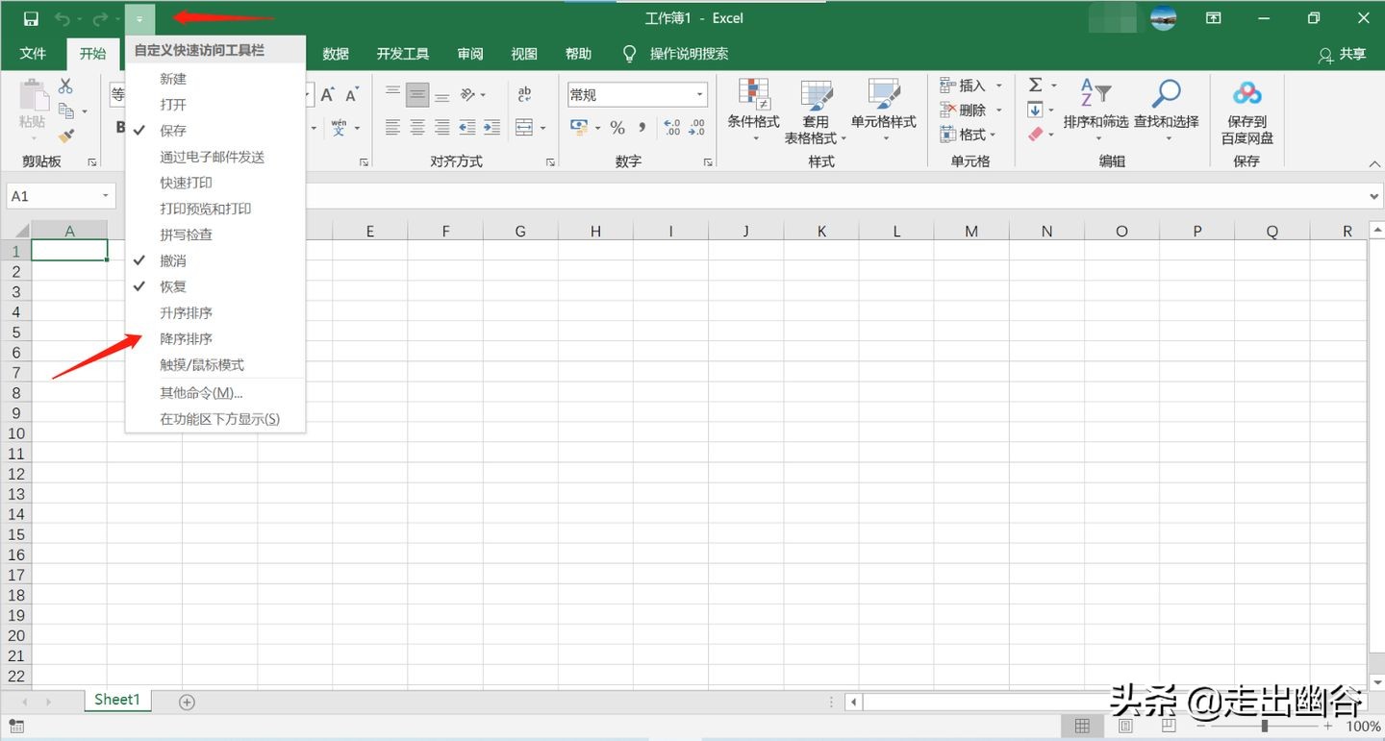
Task: Increase font size with the larger A icon
Action: [x=328, y=94]
